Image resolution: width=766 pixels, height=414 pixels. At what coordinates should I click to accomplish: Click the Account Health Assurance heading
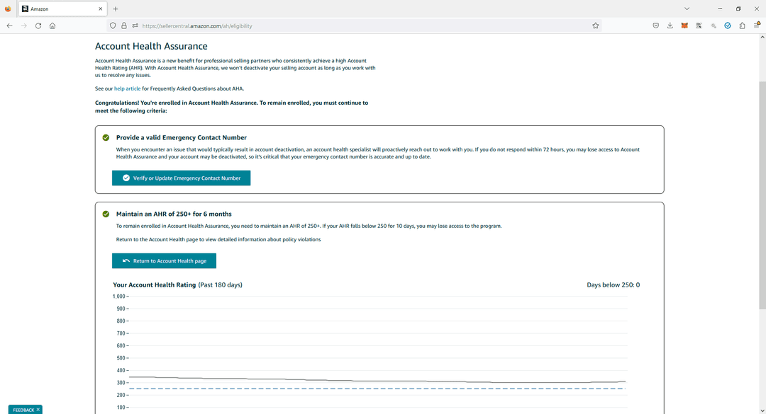151,46
